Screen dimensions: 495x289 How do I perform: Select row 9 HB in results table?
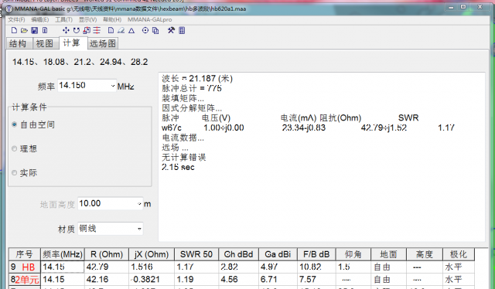tap(241, 267)
